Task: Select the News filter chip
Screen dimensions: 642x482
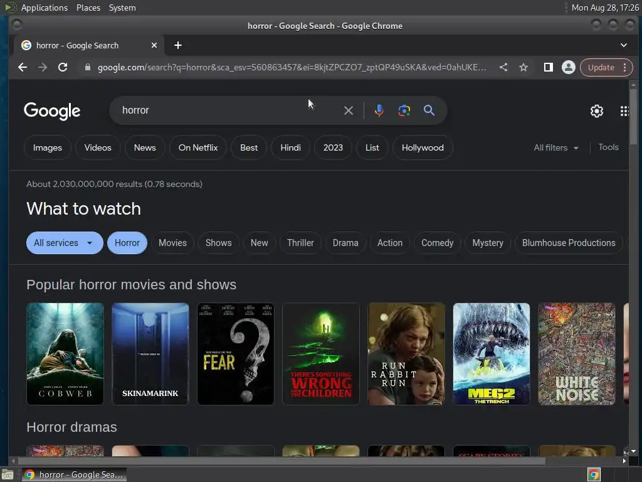Action: (145, 147)
